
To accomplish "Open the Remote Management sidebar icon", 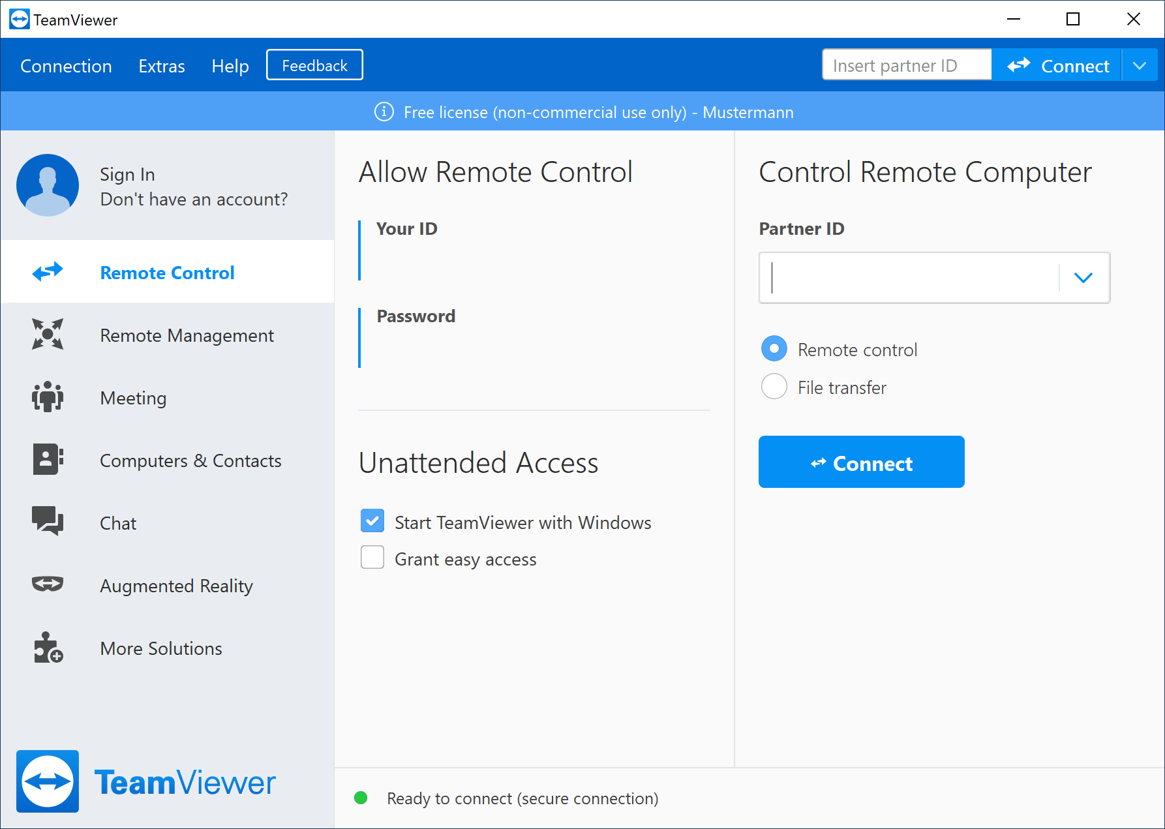I will [48, 334].
